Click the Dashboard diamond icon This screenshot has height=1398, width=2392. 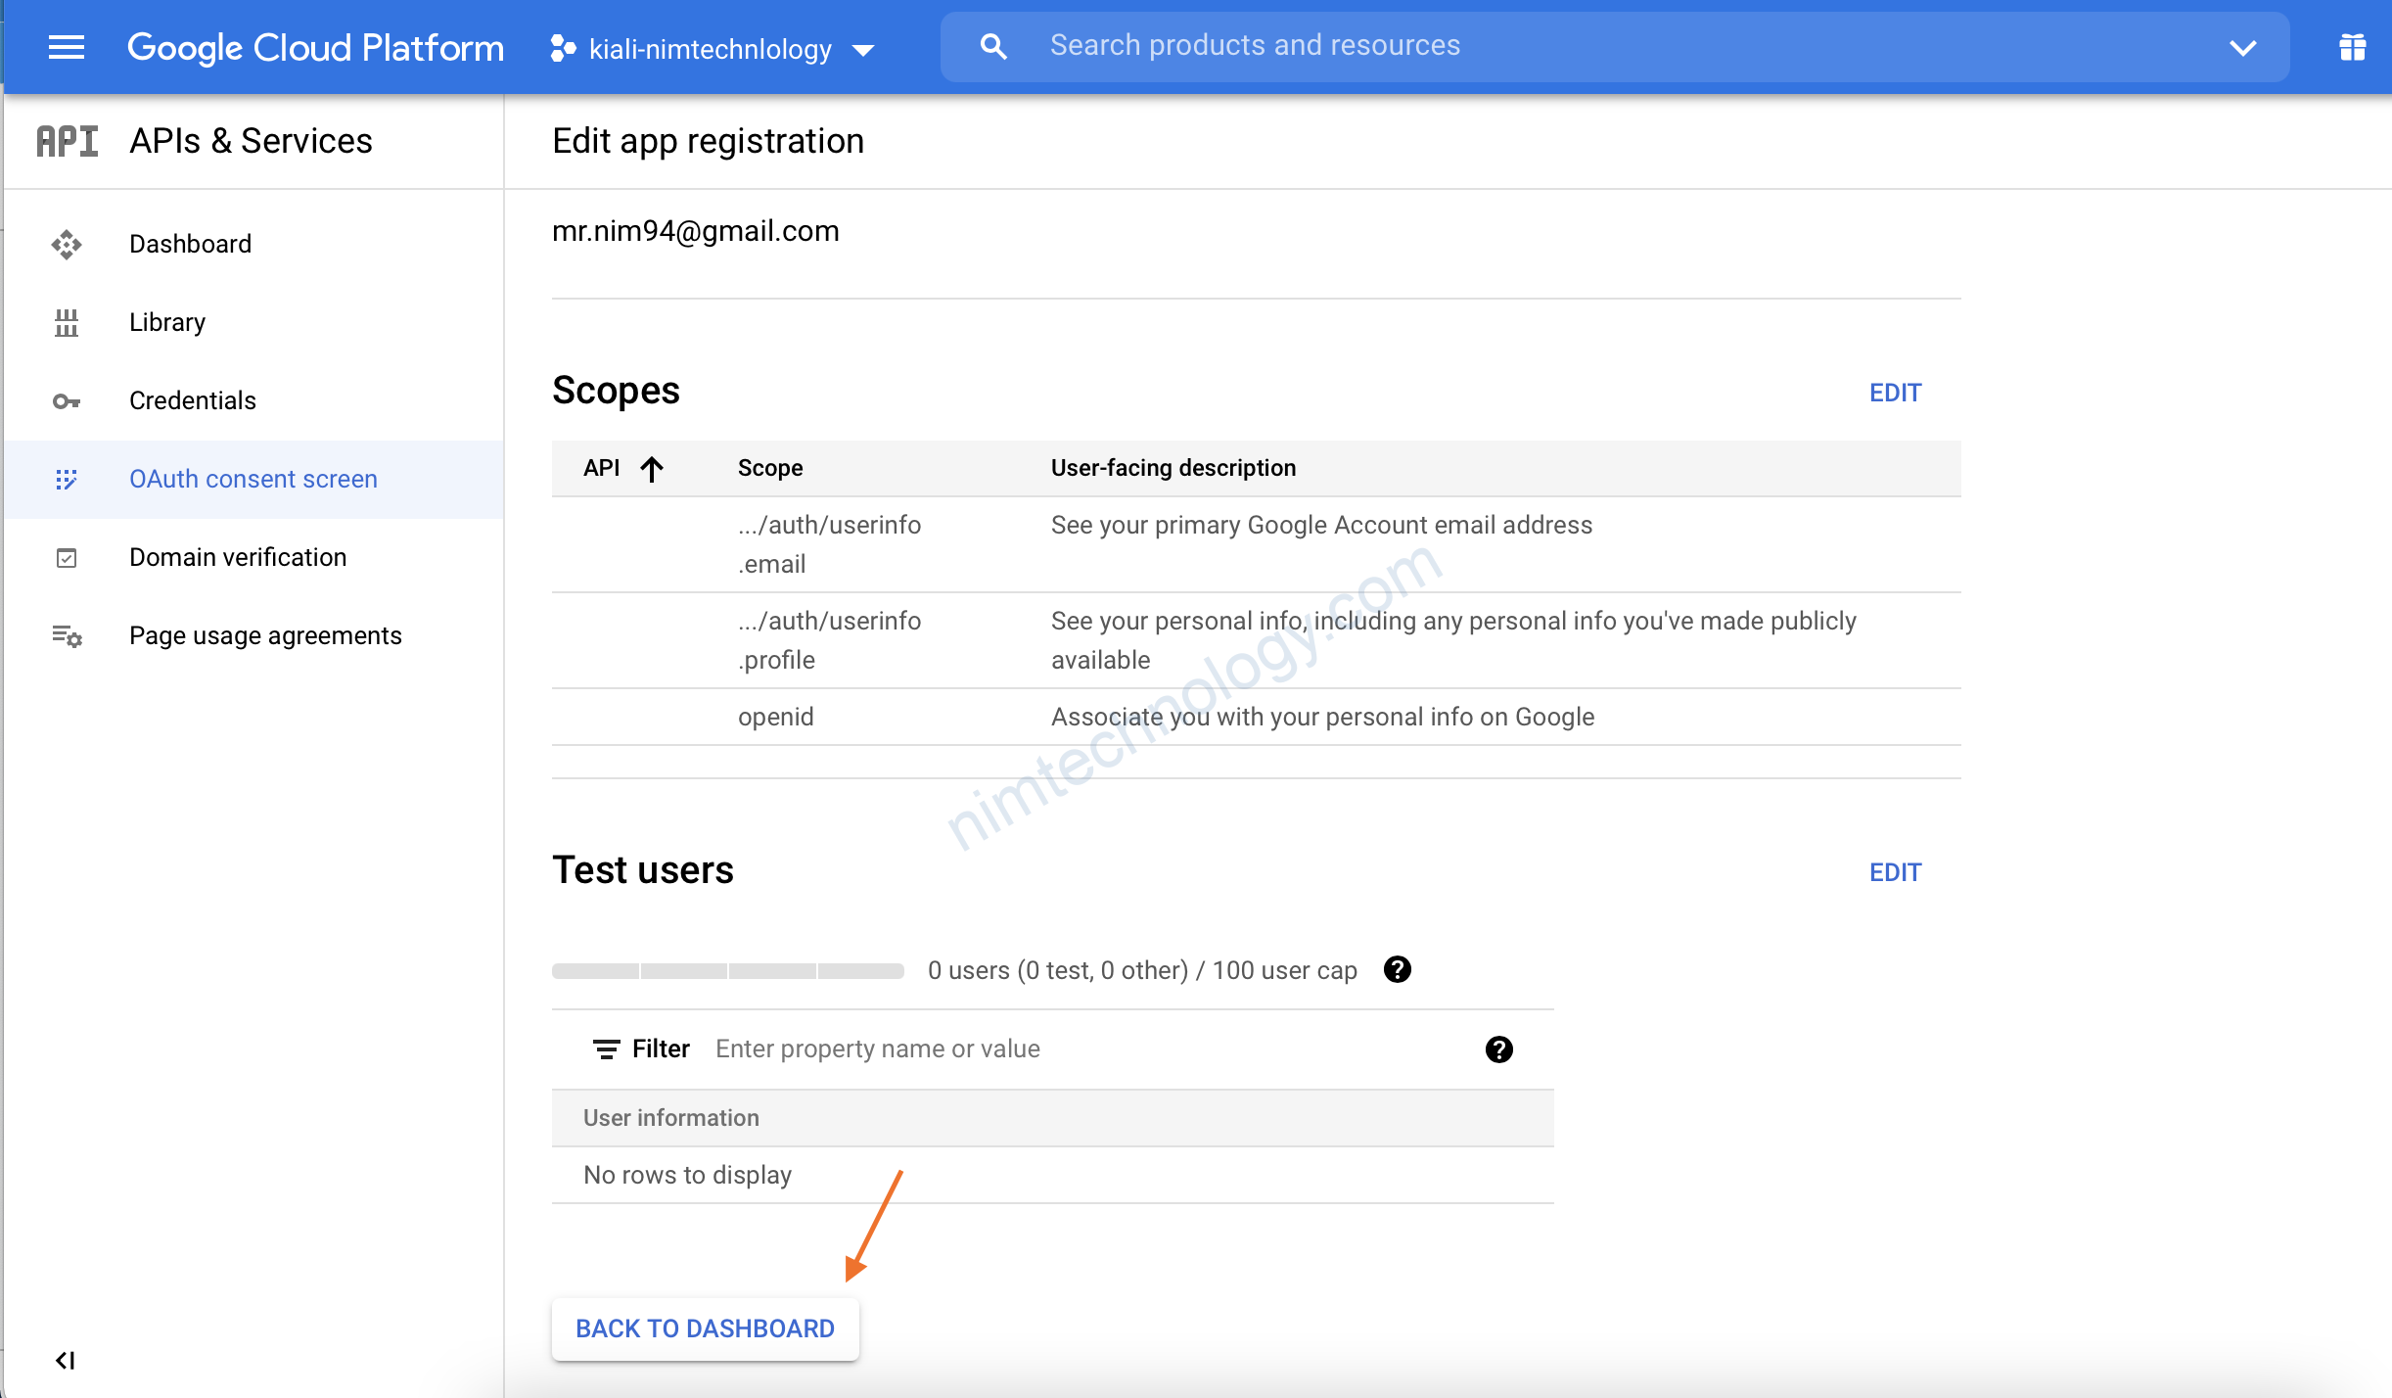point(67,244)
